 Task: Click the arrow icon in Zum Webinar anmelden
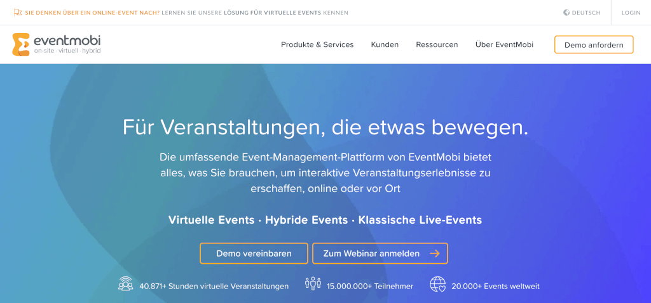434,254
